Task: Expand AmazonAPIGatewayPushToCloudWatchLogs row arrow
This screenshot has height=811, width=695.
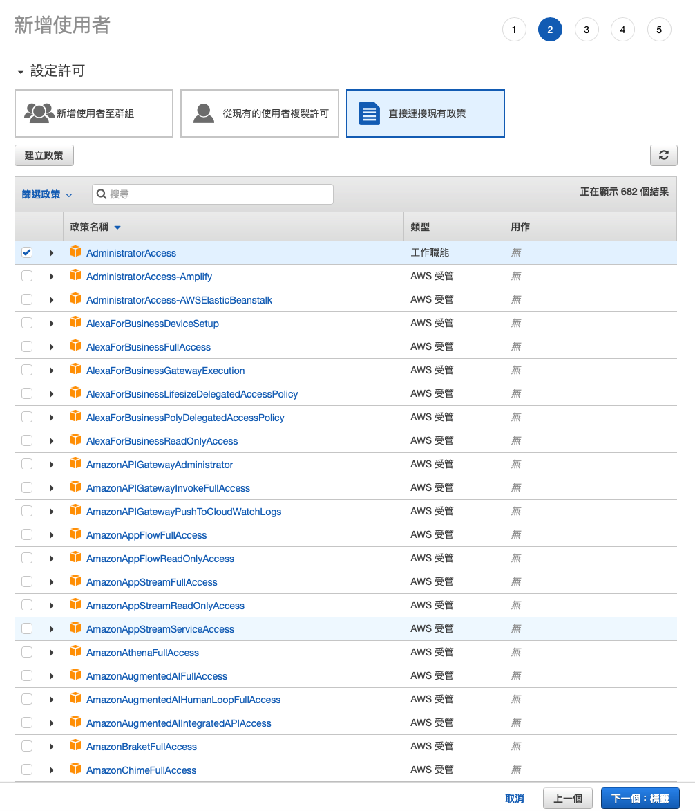Action: 51,512
